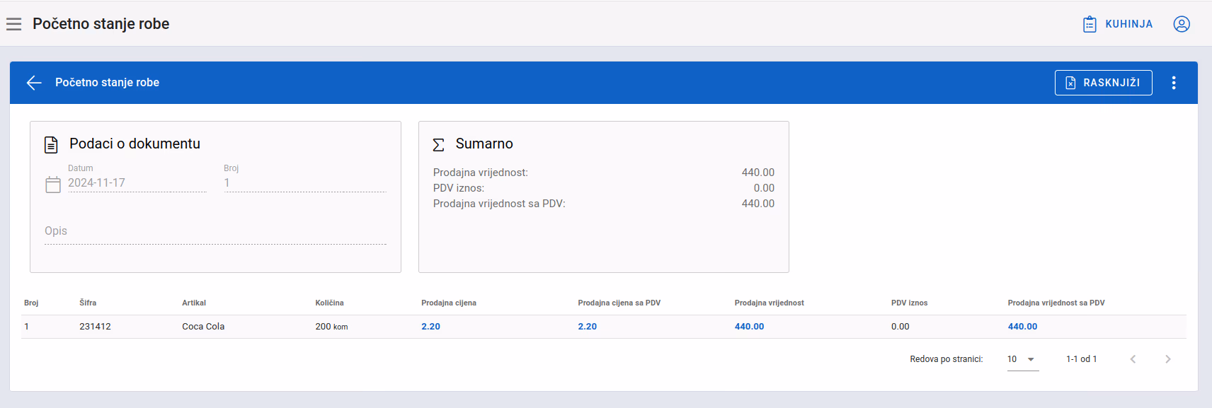Go to the previous table page
1212x408 pixels.
pos(1133,359)
